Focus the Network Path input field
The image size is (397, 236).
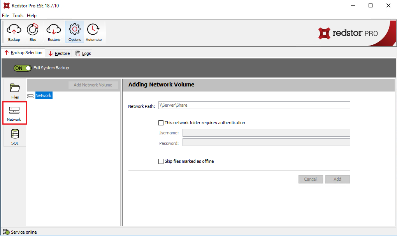[x=254, y=105]
